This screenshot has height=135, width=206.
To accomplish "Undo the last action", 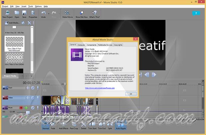I will click(x=44, y=14).
